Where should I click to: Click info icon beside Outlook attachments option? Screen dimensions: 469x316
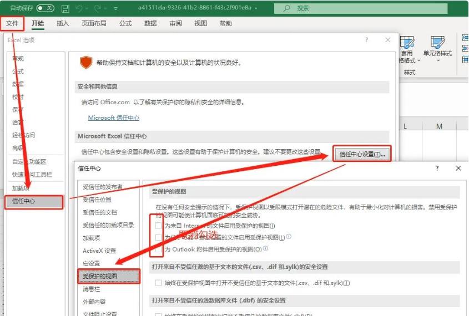click(x=266, y=248)
